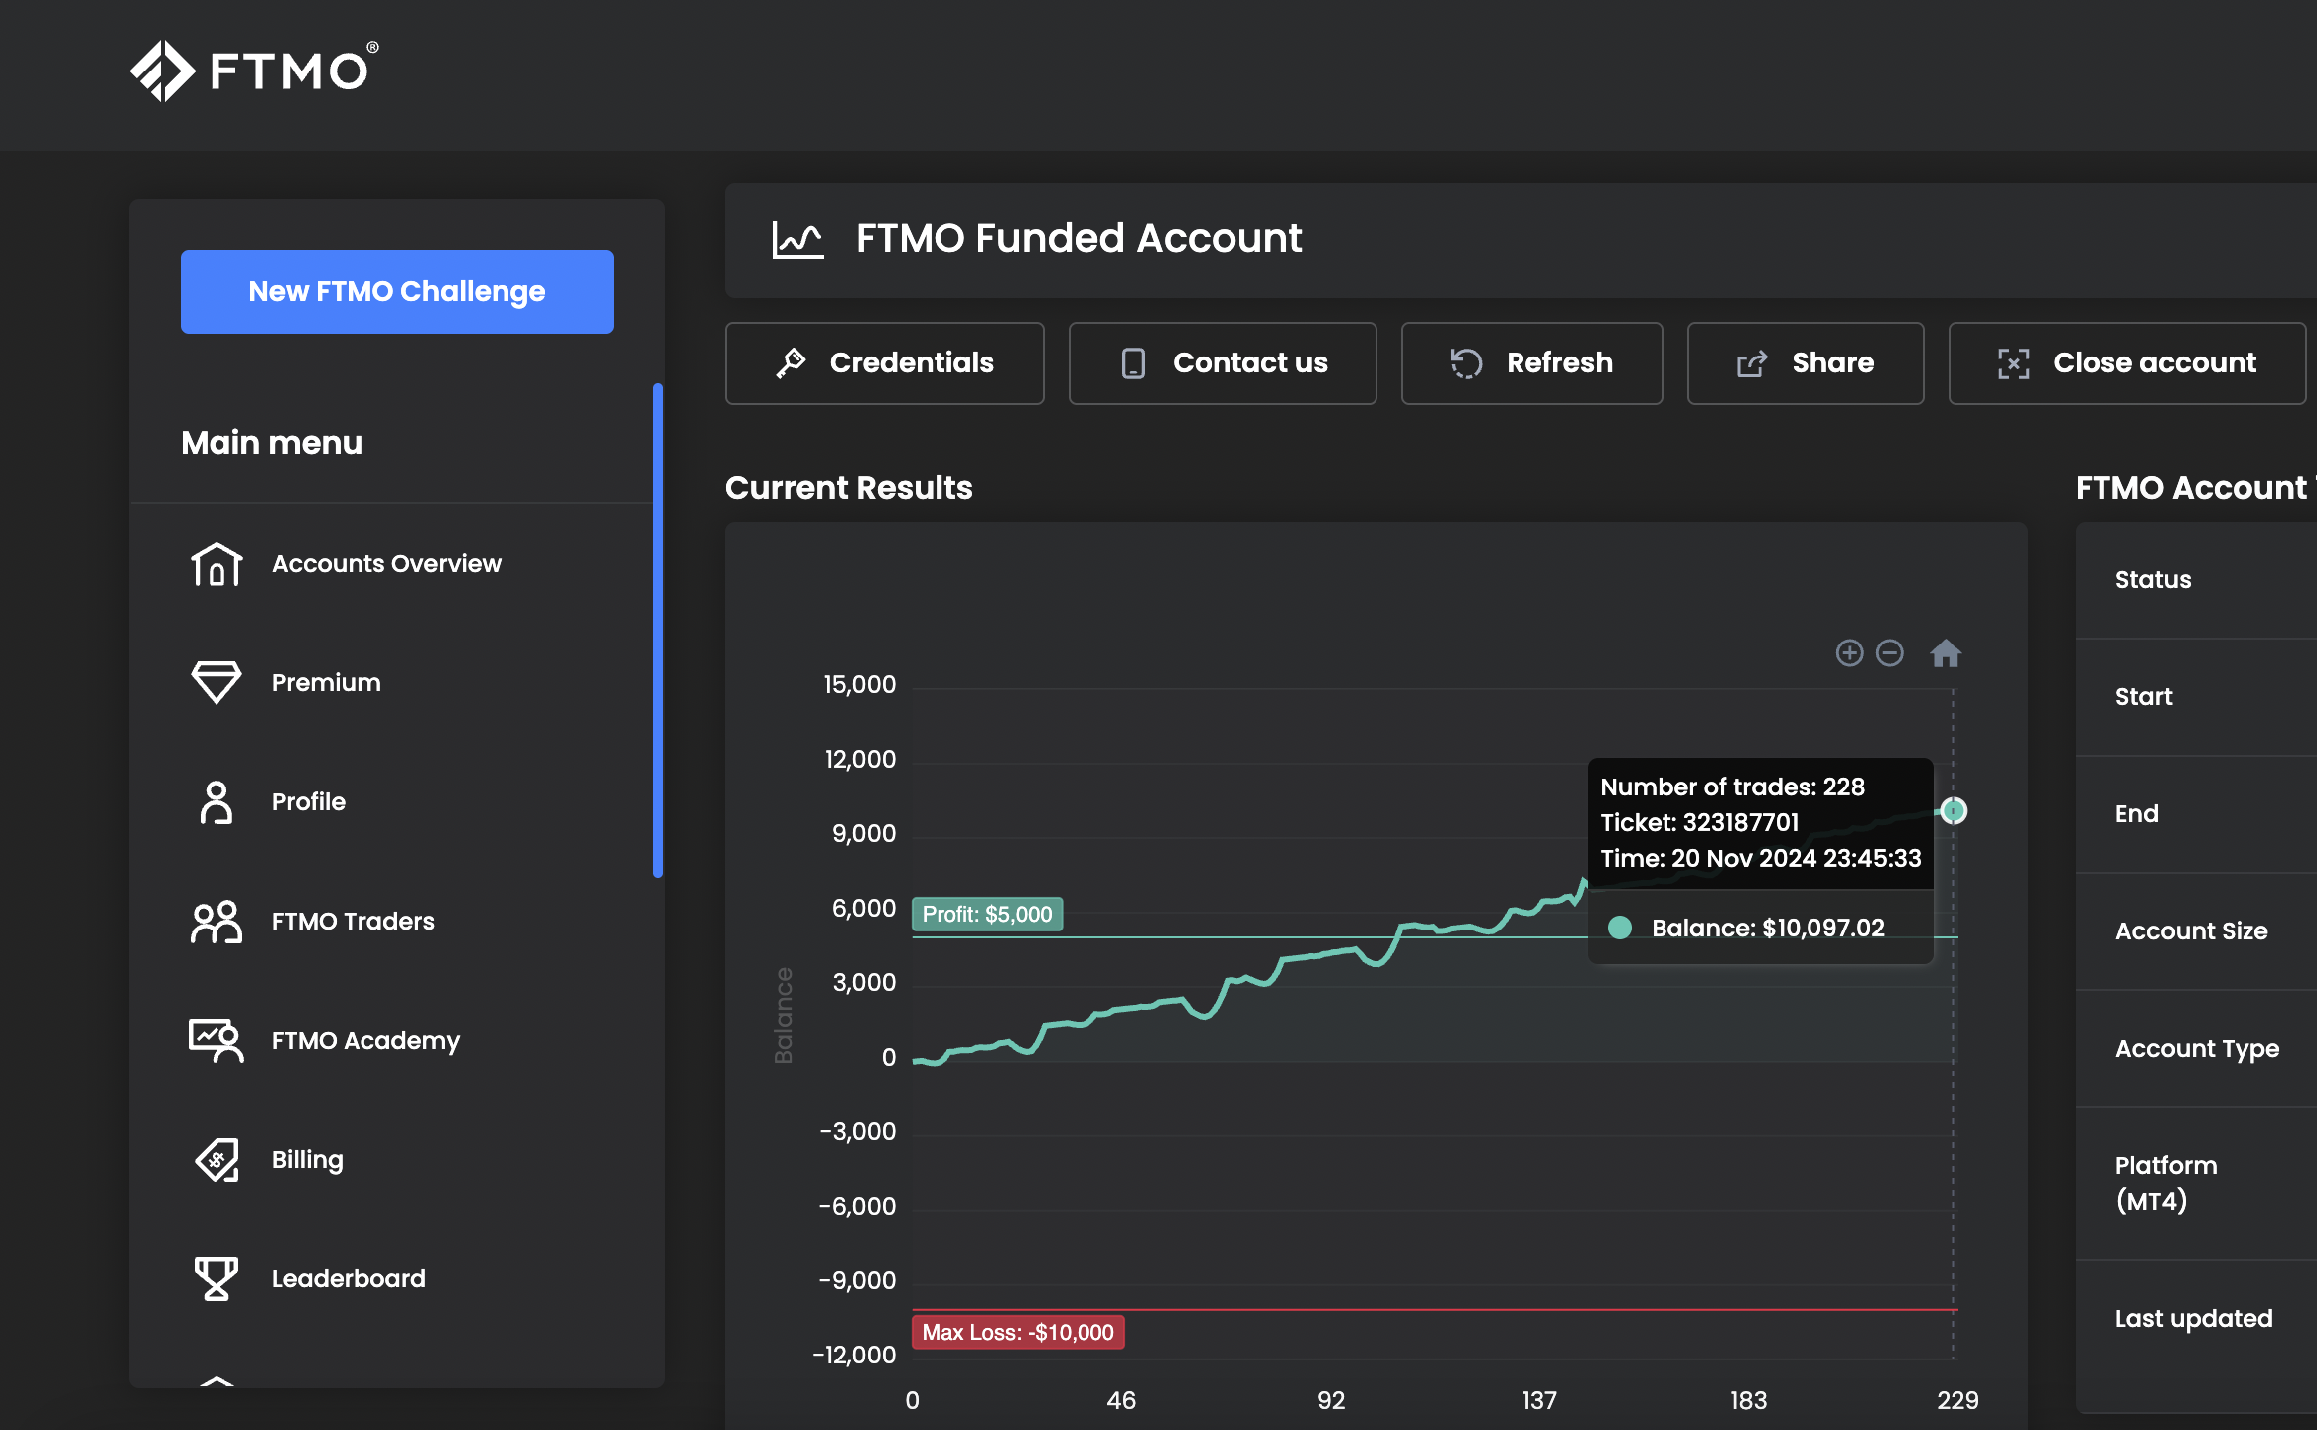The image size is (2317, 1430).
Task: Click the Start row label
Action: click(x=2143, y=697)
